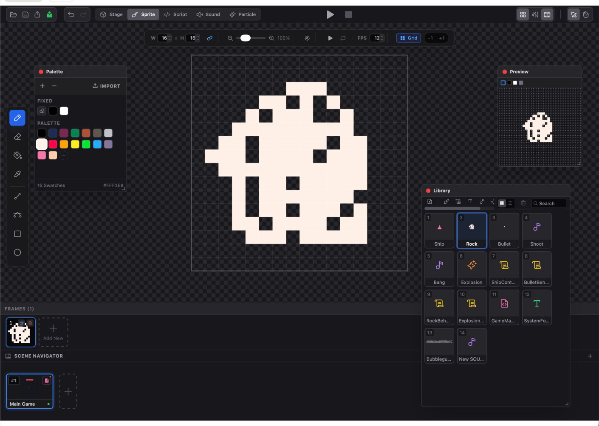
Task: Click the green publish upload icon
Action: [x=49, y=14]
